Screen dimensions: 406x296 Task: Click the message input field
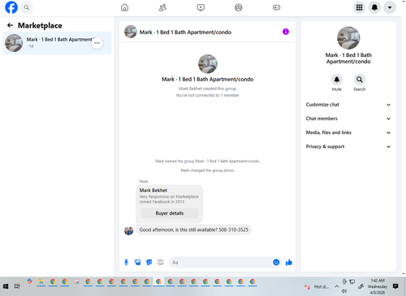tap(221, 263)
